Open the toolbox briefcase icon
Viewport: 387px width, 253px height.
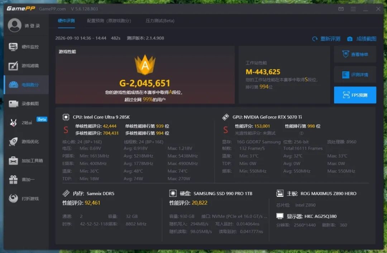click(13, 161)
